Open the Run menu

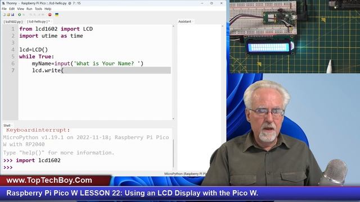point(29,9)
